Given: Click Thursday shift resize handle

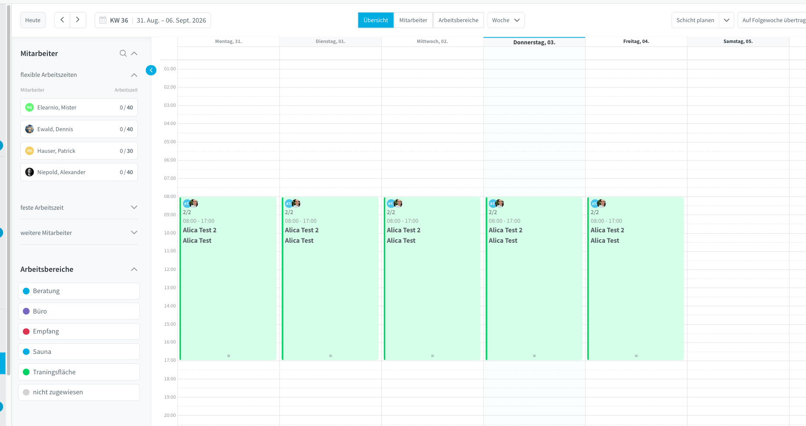Looking at the screenshot, I should tap(534, 356).
